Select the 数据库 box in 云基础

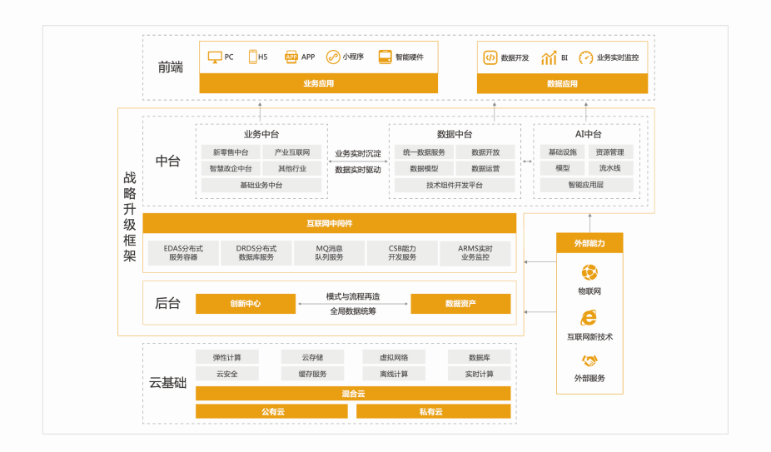pos(480,357)
